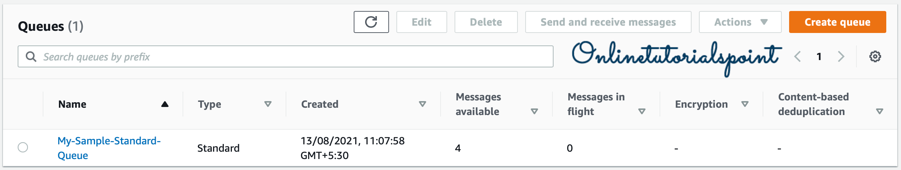Image resolution: width=901 pixels, height=170 pixels.
Task: Open the My-Sample-Standard-Queue link
Action: point(109,141)
